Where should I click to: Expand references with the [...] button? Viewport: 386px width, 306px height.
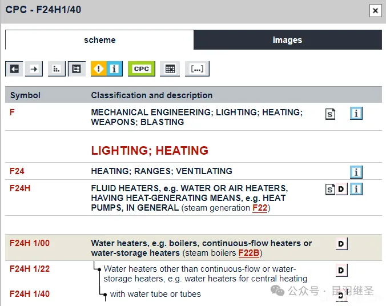(x=197, y=69)
